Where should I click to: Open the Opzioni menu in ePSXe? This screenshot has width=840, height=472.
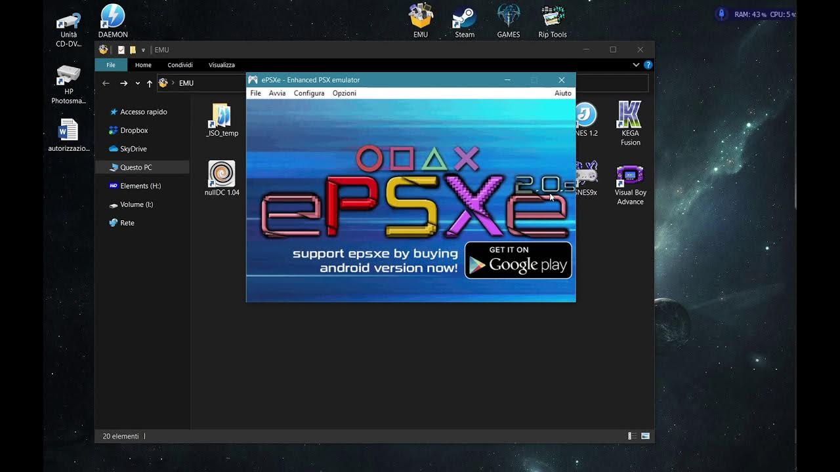click(344, 93)
